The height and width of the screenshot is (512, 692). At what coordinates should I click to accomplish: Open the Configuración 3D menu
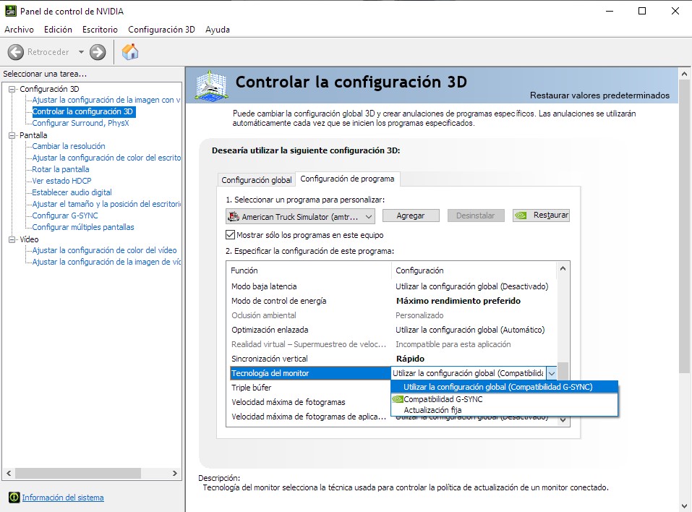coord(161,30)
